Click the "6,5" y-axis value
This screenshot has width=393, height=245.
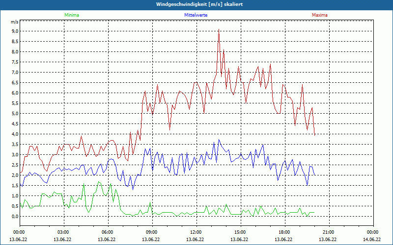[15, 83]
